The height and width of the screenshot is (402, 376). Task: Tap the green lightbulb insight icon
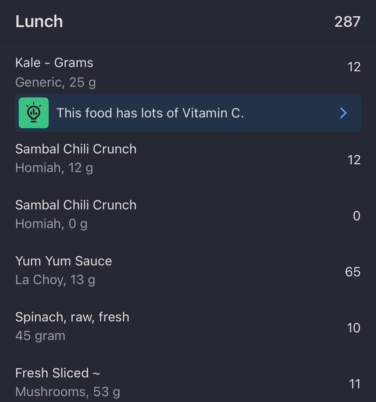coord(33,113)
